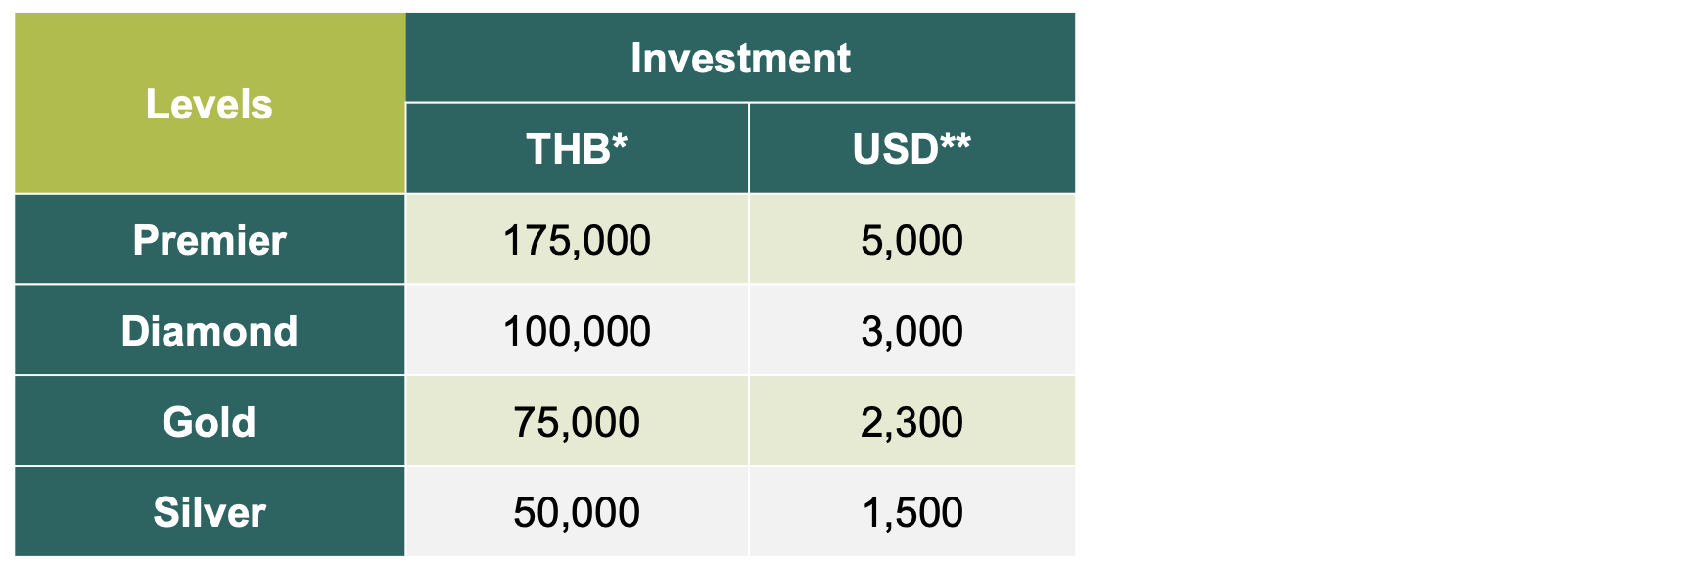Select the Silver level row label

(210, 512)
